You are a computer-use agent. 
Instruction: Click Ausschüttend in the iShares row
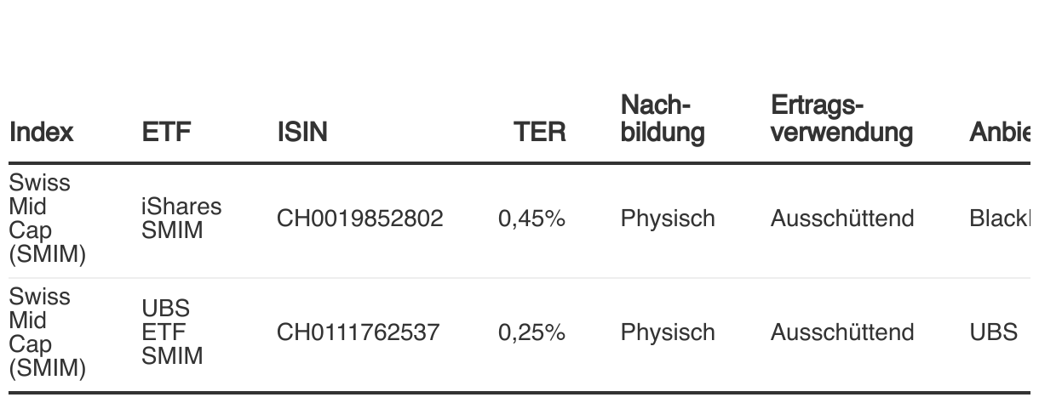click(842, 219)
